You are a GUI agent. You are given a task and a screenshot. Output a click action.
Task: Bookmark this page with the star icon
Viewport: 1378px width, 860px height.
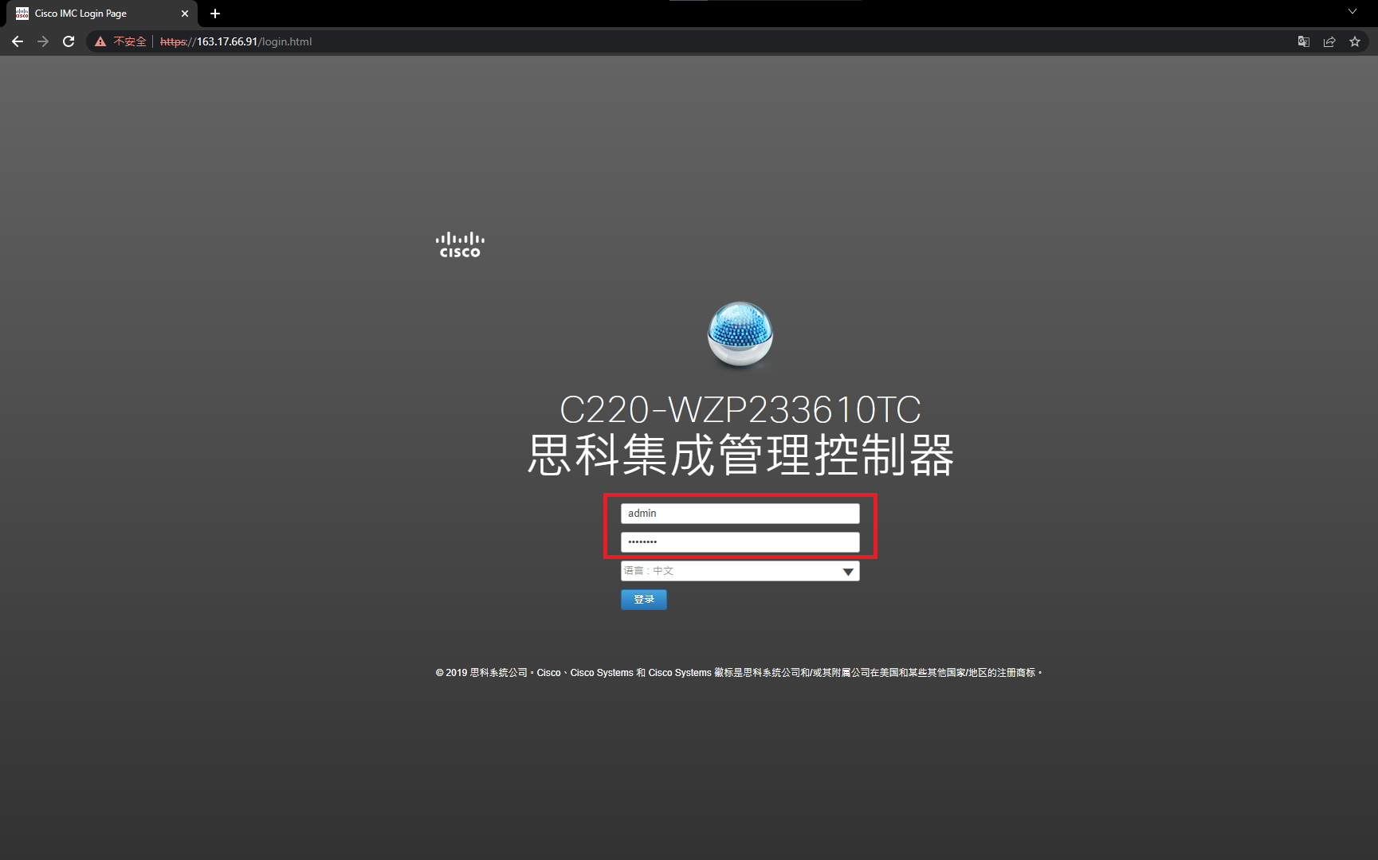1355,41
